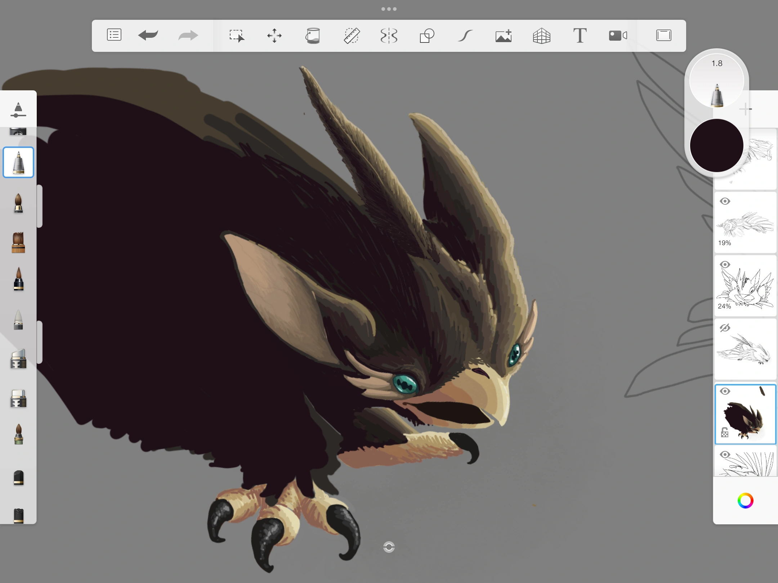Open the Perspective guides tool
Screen dimensions: 778x583
coord(542,35)
